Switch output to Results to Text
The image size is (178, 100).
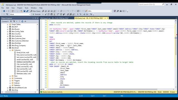(68, 14)
